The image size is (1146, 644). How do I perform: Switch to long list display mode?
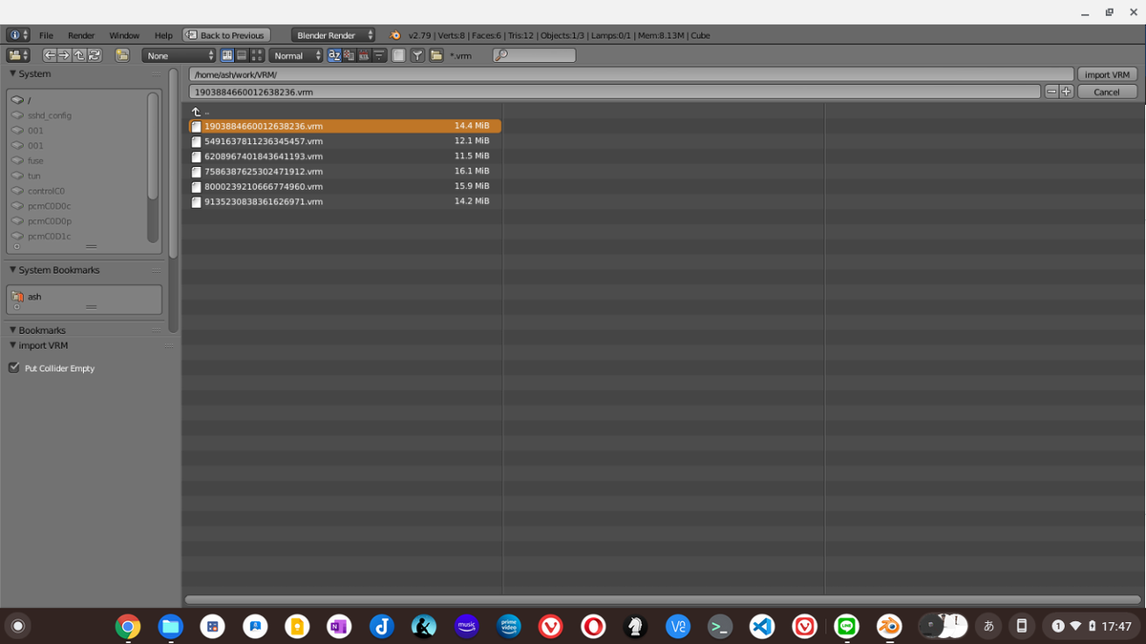click(242, 55)
